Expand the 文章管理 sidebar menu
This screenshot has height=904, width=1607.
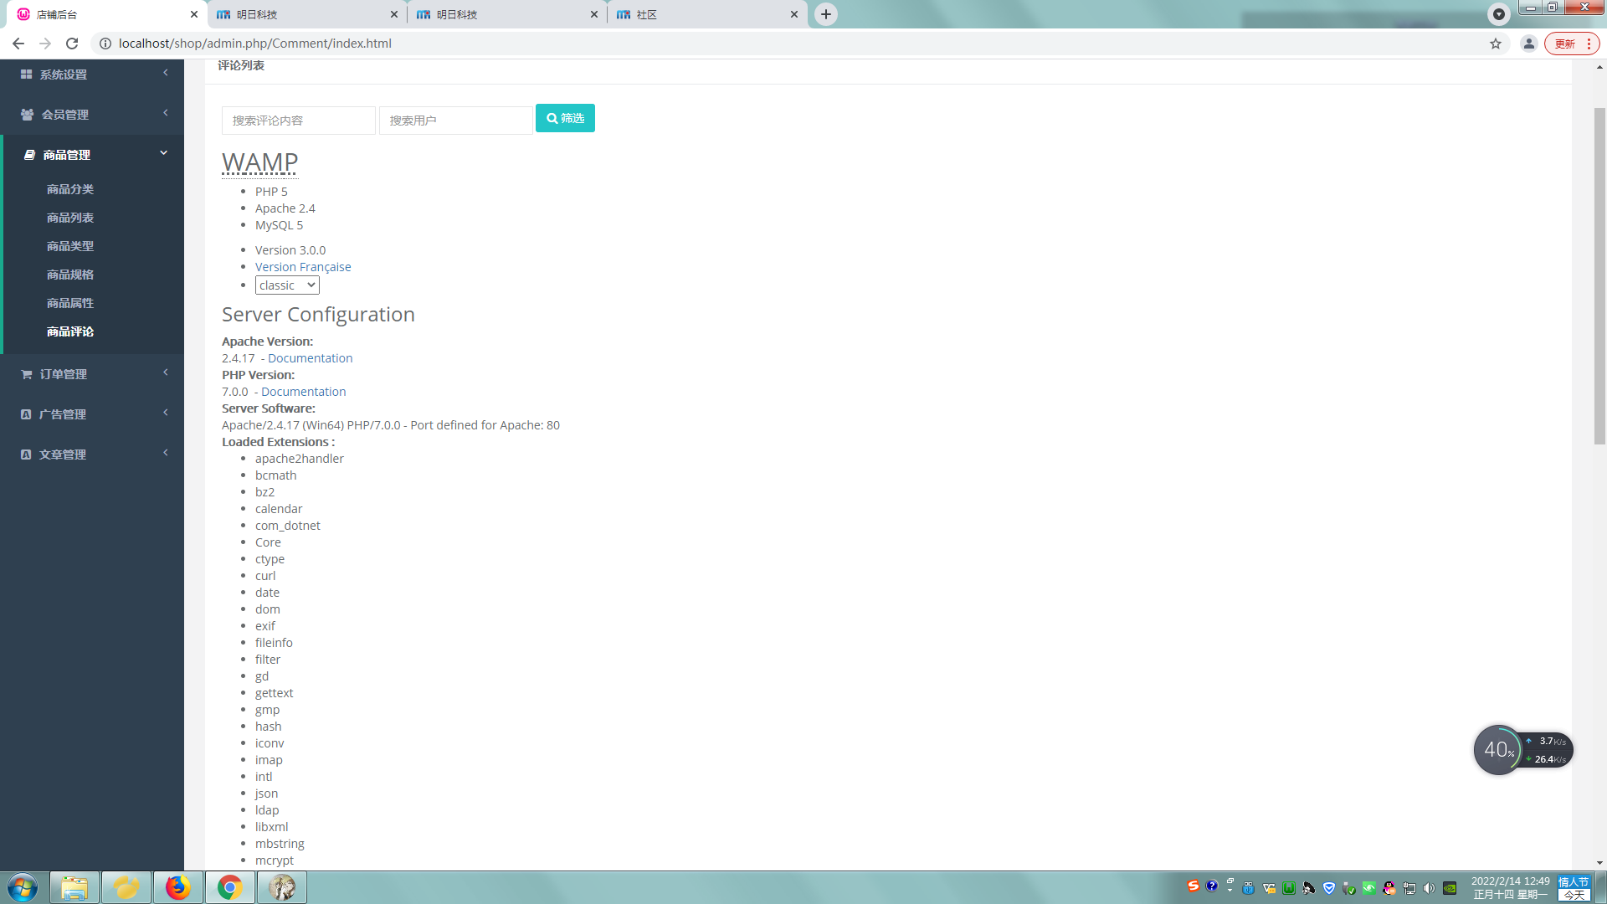point(92,455)
